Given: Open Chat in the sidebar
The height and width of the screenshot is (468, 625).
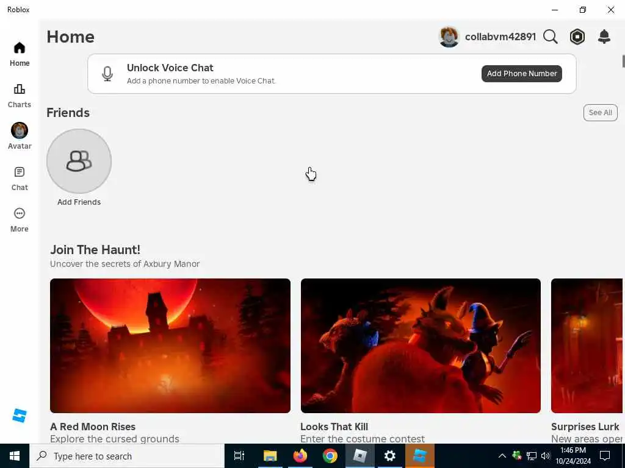Looking at the screenshot, I should pyautogui.click(x=19, y=179).
